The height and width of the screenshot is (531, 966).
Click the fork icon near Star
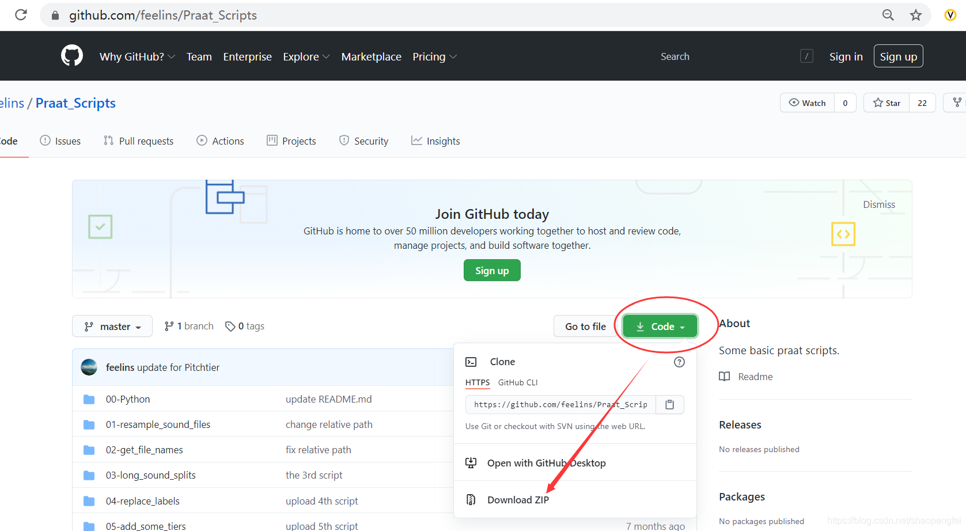tap(957, 103)
